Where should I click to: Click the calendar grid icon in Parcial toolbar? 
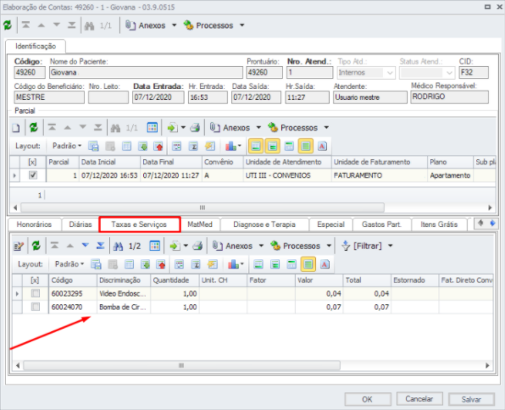(152, 128)
